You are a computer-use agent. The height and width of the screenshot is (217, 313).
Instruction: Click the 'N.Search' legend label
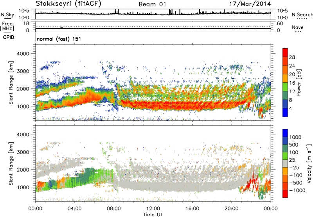tap(302, 14)
